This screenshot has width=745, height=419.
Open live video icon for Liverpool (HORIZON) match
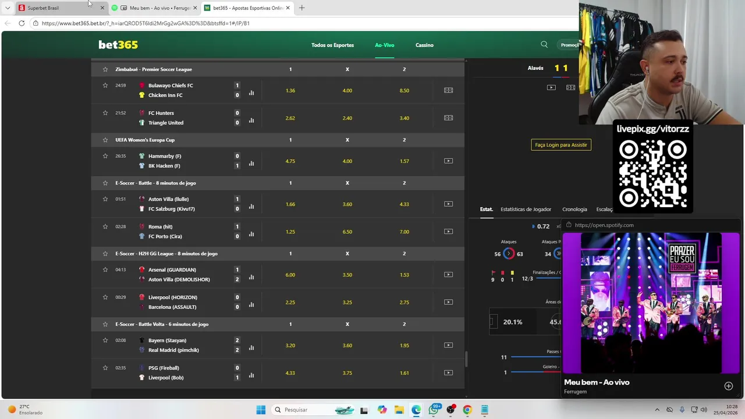pyautogui.click(x=448, y=302)
